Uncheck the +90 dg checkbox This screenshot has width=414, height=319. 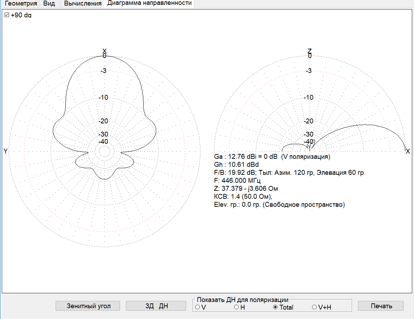7,15
